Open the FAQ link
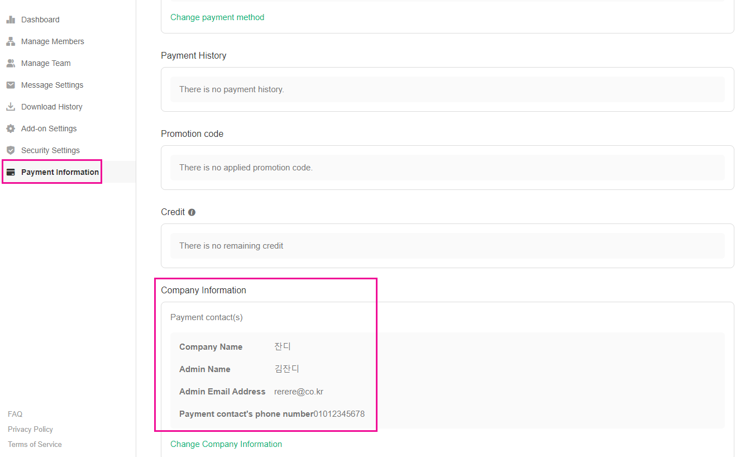 click(15, 414)
